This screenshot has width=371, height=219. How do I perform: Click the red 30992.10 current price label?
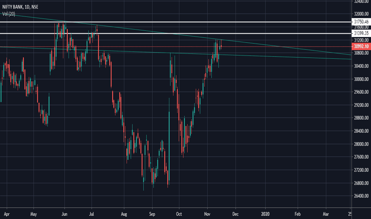pos(361,47)
